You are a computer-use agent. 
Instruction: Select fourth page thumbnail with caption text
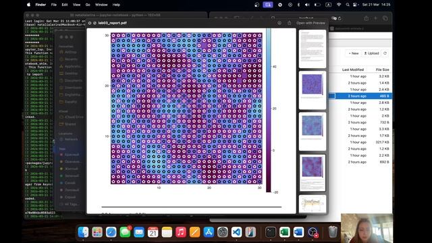click(313, 173)
